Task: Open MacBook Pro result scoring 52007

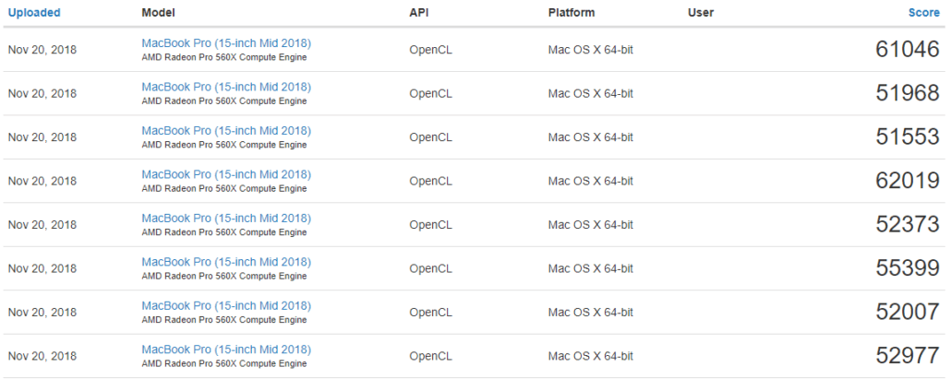Action: (x=226, y=305)
